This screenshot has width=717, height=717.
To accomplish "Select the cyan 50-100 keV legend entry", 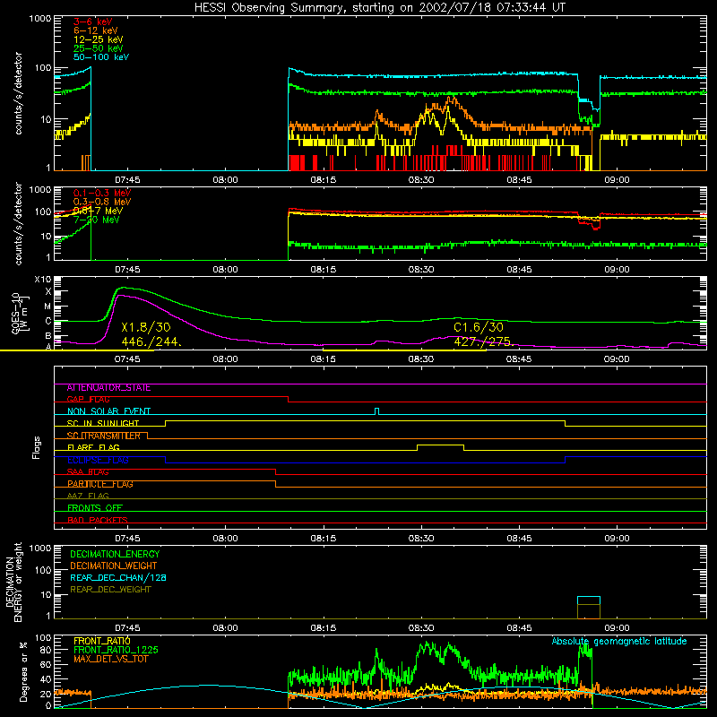I will tap(100, 57).
